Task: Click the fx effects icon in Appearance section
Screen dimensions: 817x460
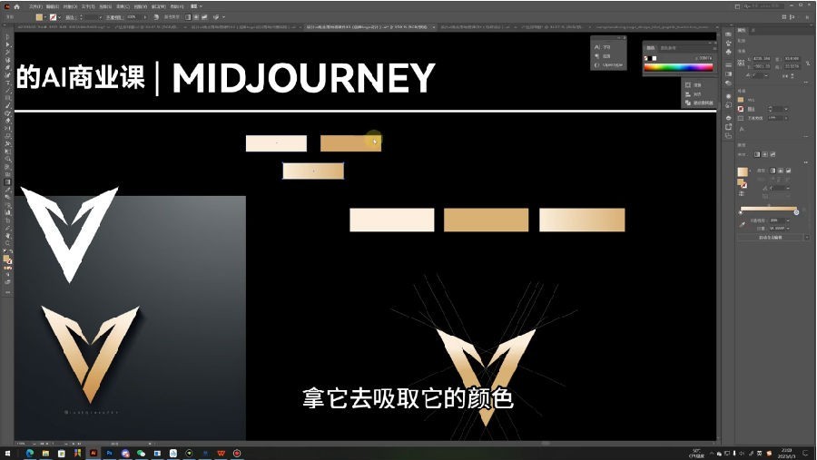Action: (x=742, y=129)
